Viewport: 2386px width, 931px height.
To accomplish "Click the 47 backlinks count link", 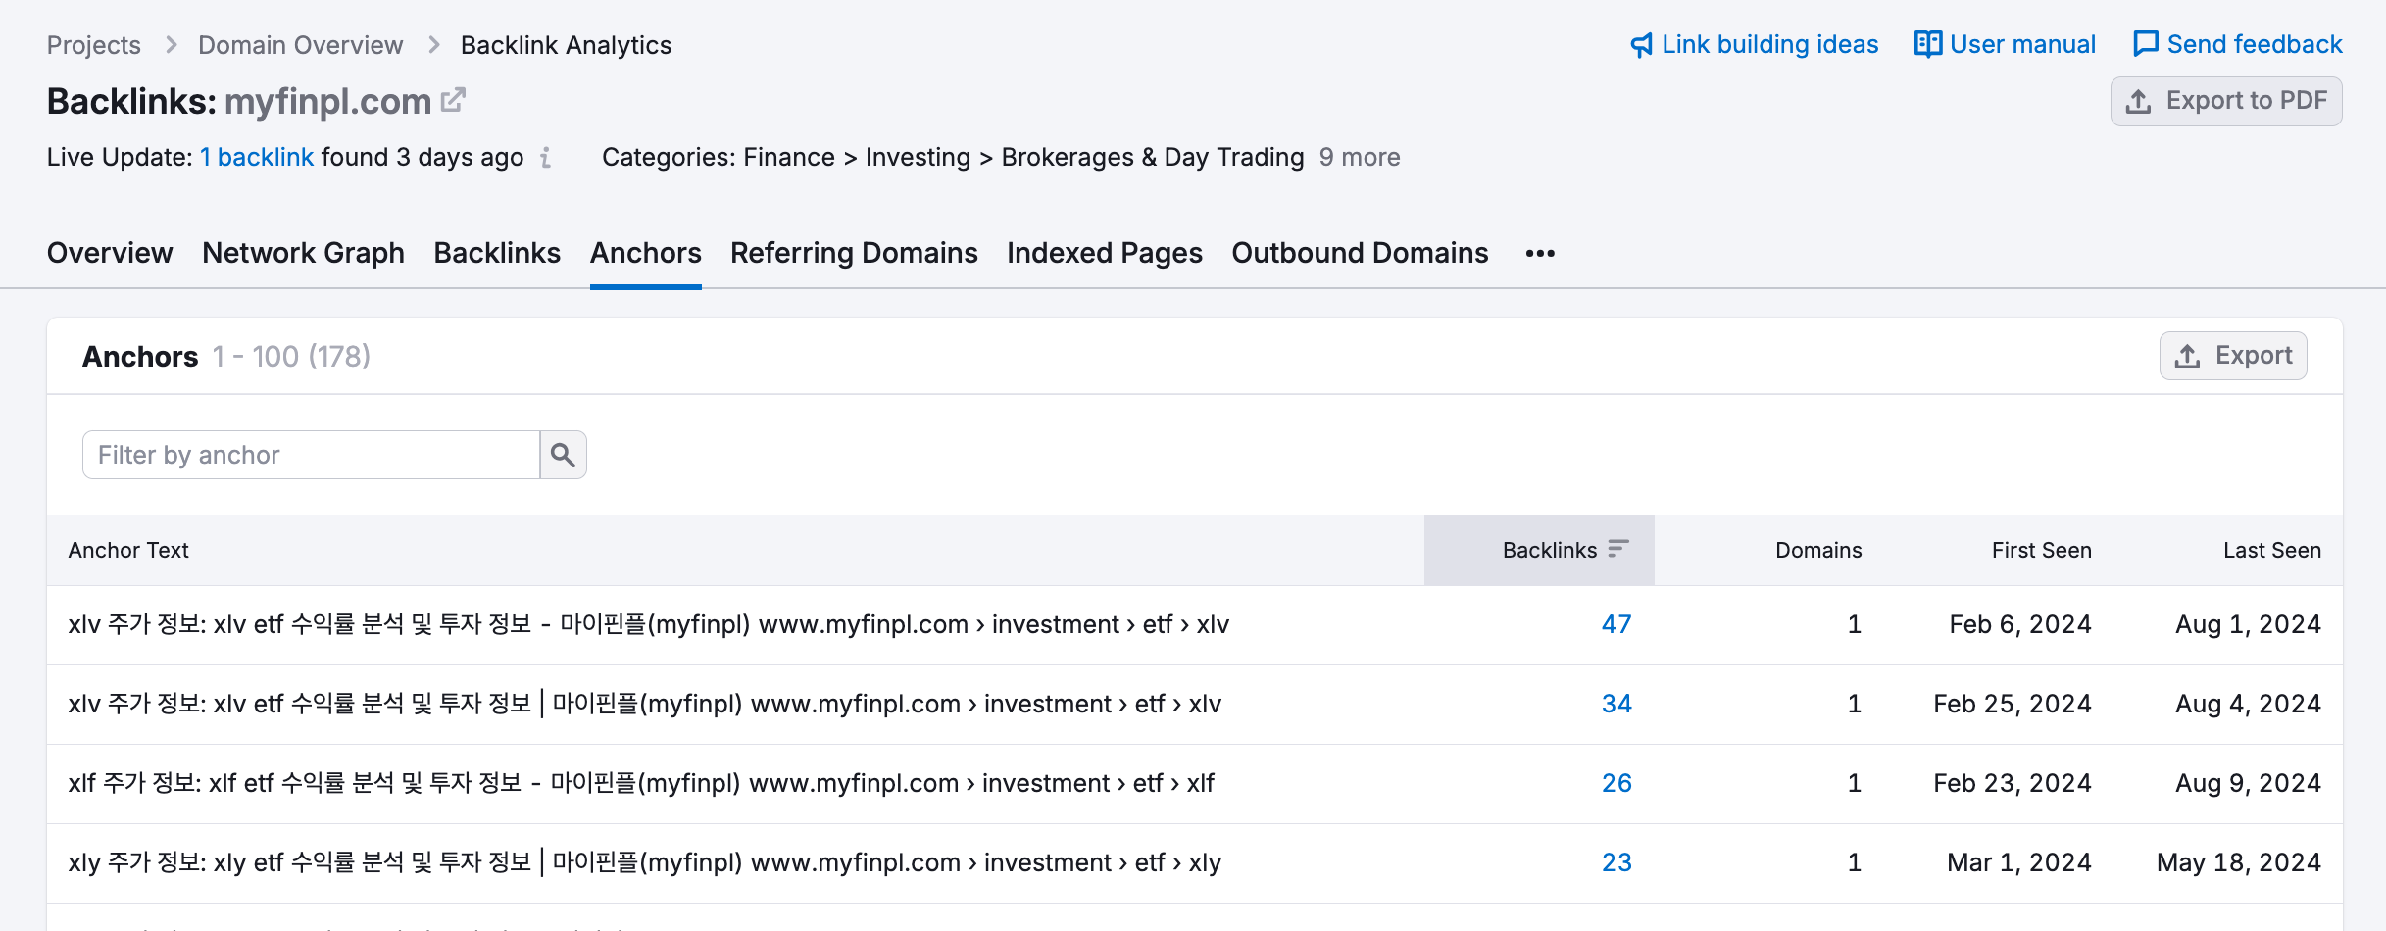I will (1616, 624).
